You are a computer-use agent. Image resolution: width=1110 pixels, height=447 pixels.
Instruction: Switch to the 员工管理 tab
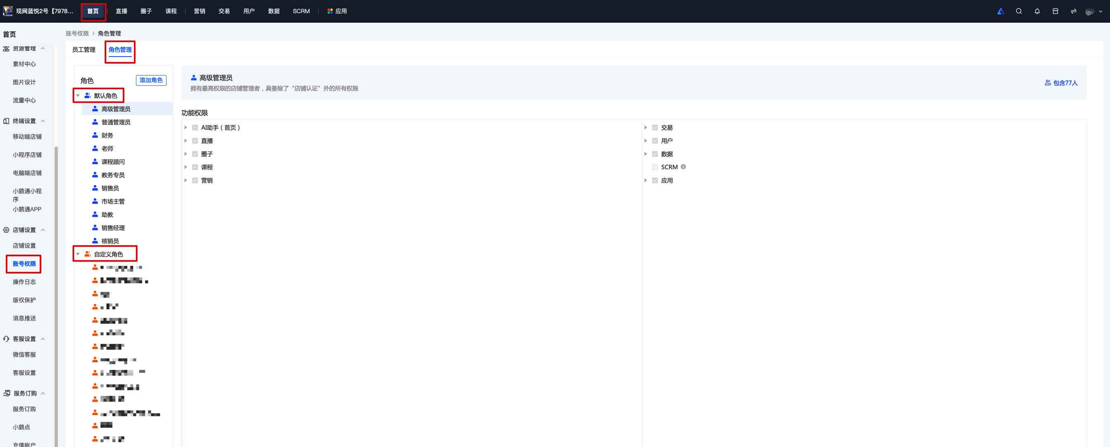(x=83, y=50)
